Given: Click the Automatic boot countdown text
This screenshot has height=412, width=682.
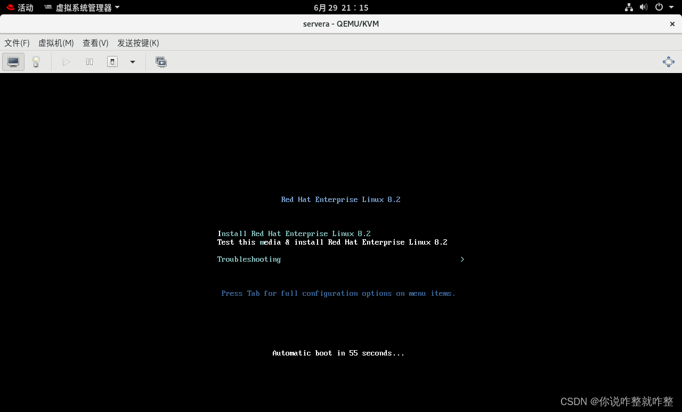Looking at the screenshot, I should click(x=338, y=353).
